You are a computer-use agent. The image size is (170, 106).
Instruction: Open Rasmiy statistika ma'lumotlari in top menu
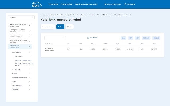coord(86,4)
